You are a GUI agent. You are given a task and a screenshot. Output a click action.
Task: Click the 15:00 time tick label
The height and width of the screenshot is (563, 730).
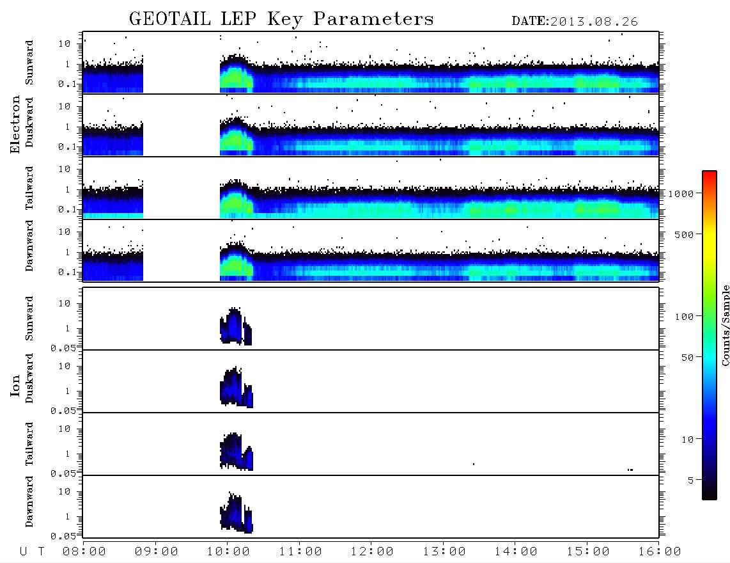tap(588, 552)
